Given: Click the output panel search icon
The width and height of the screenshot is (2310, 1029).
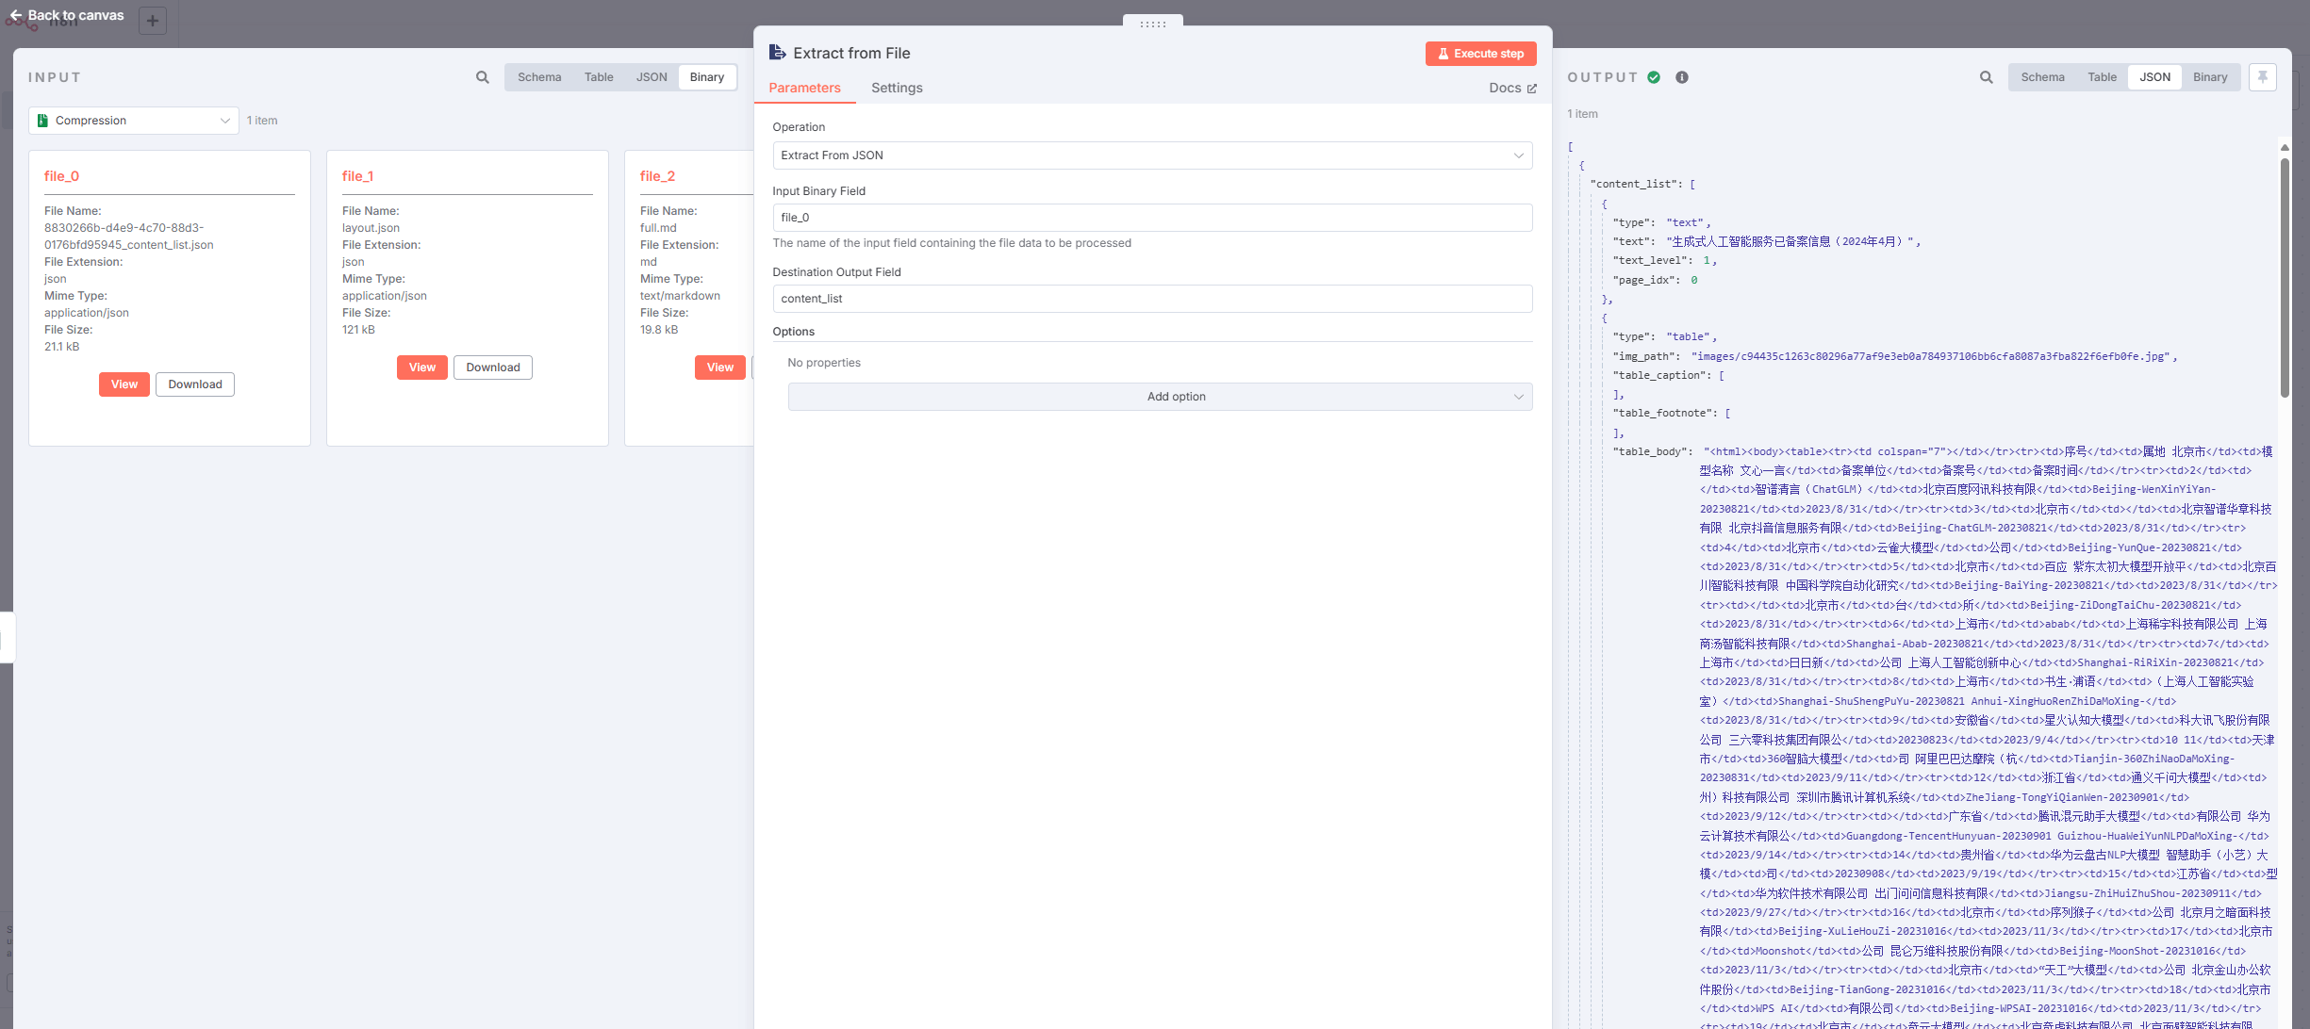Looking at the screenshot, I should [x=1986, y=77].
